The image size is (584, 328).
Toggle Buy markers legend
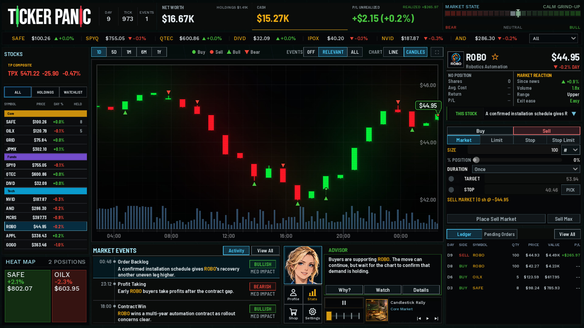(199, 52)
